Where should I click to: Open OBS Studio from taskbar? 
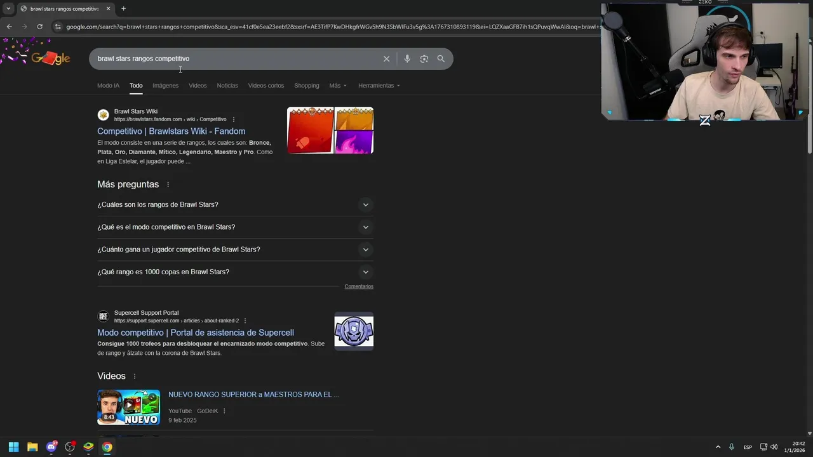(70, 447)
